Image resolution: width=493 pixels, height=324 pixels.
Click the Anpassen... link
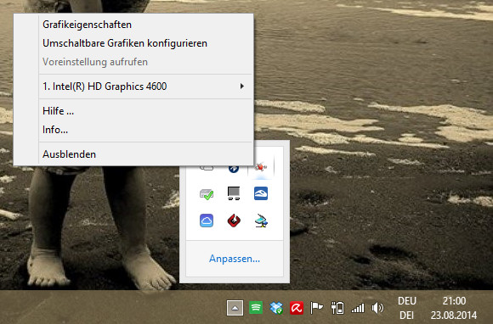(x=235, y=259)
